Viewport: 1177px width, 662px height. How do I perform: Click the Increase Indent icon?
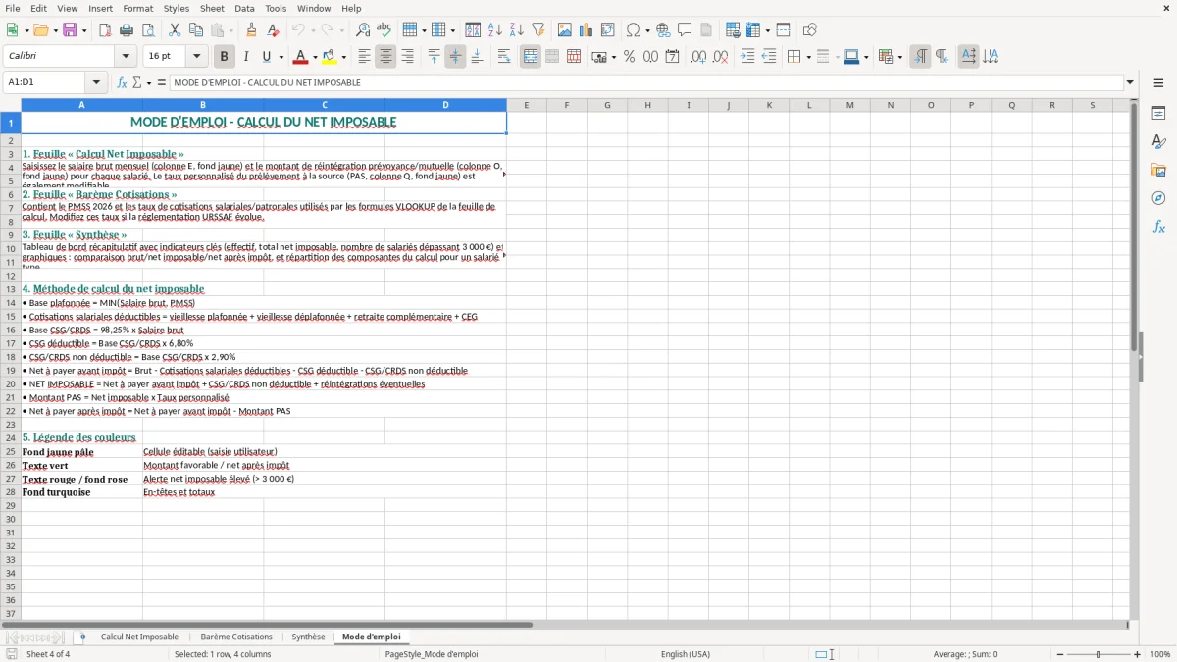(747, 57)
